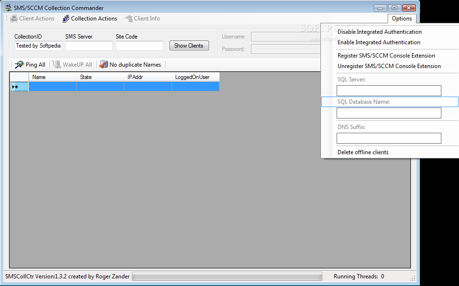Image resolution: width=459 pixels, height=286 pixels.
Task: Click the status bar progress bar
Action: tap(227, 276)
